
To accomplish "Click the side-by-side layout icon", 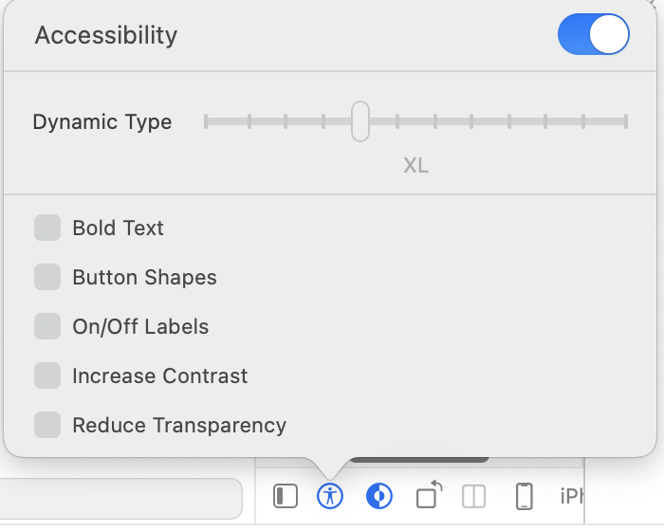I will coord(473,496).
